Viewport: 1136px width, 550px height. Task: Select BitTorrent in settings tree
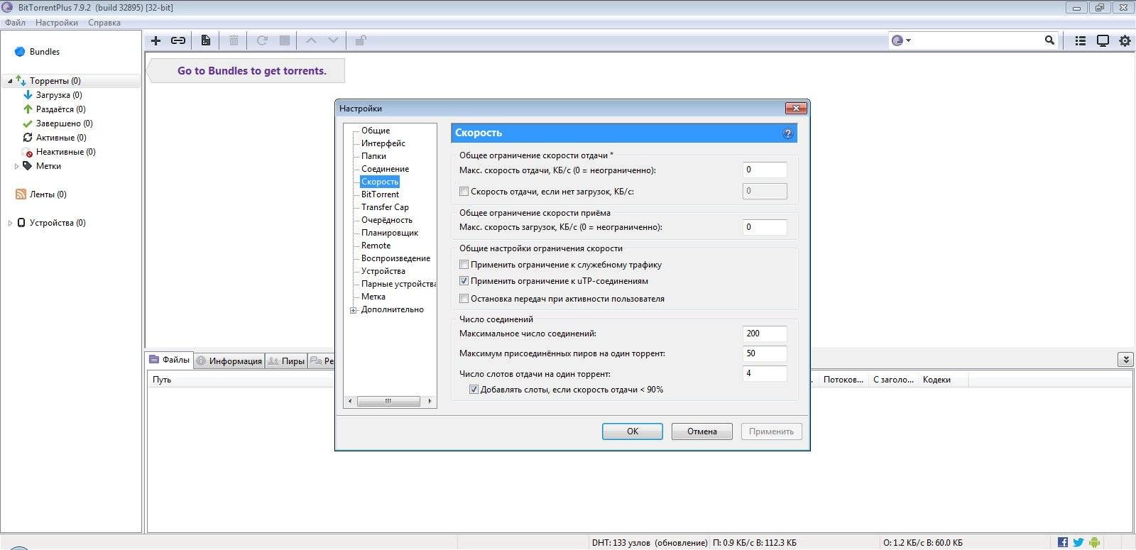click(x=380, y=194)
